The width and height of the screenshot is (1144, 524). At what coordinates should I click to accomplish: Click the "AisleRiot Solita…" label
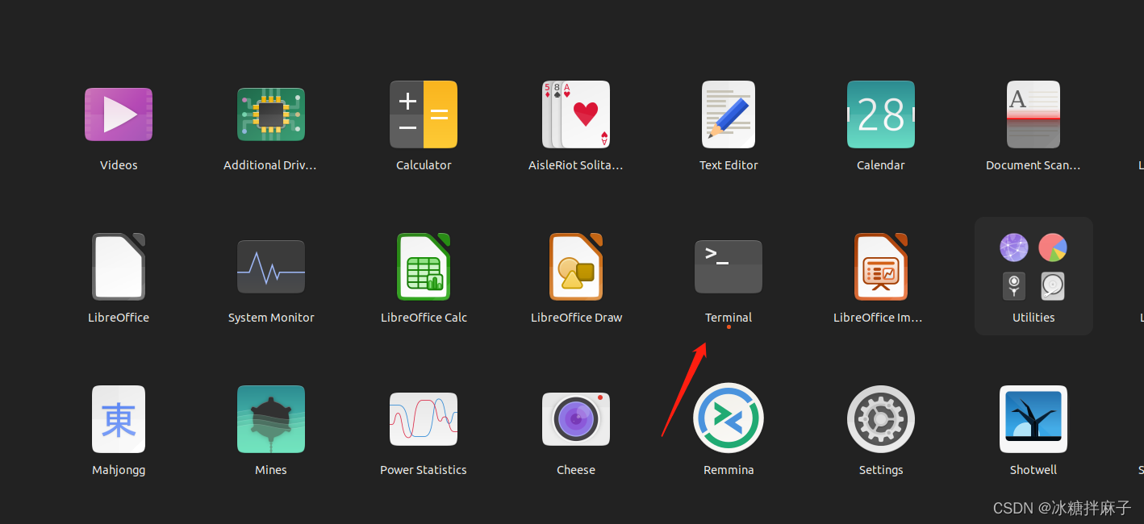click(x=576, y=165)
